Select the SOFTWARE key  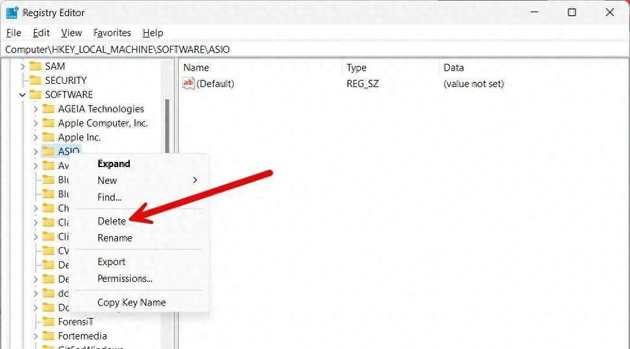coord(68,95)
